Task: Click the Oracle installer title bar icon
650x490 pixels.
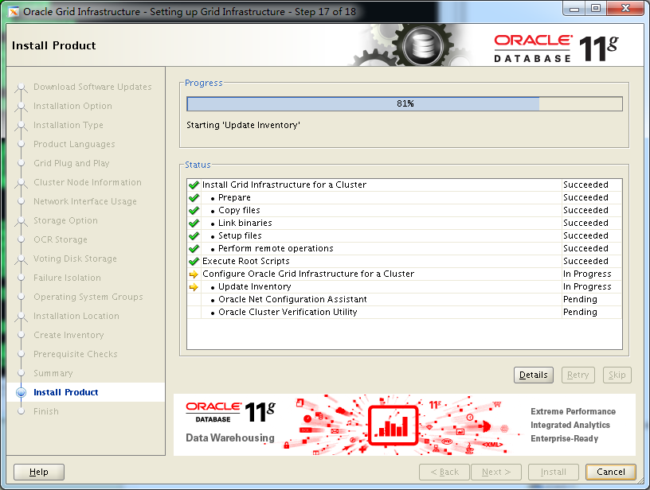Action: pos(14,12)
